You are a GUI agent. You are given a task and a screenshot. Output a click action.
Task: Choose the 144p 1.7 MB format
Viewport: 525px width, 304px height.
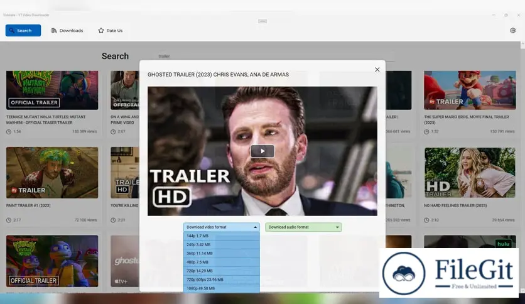[x=221, y=236]
